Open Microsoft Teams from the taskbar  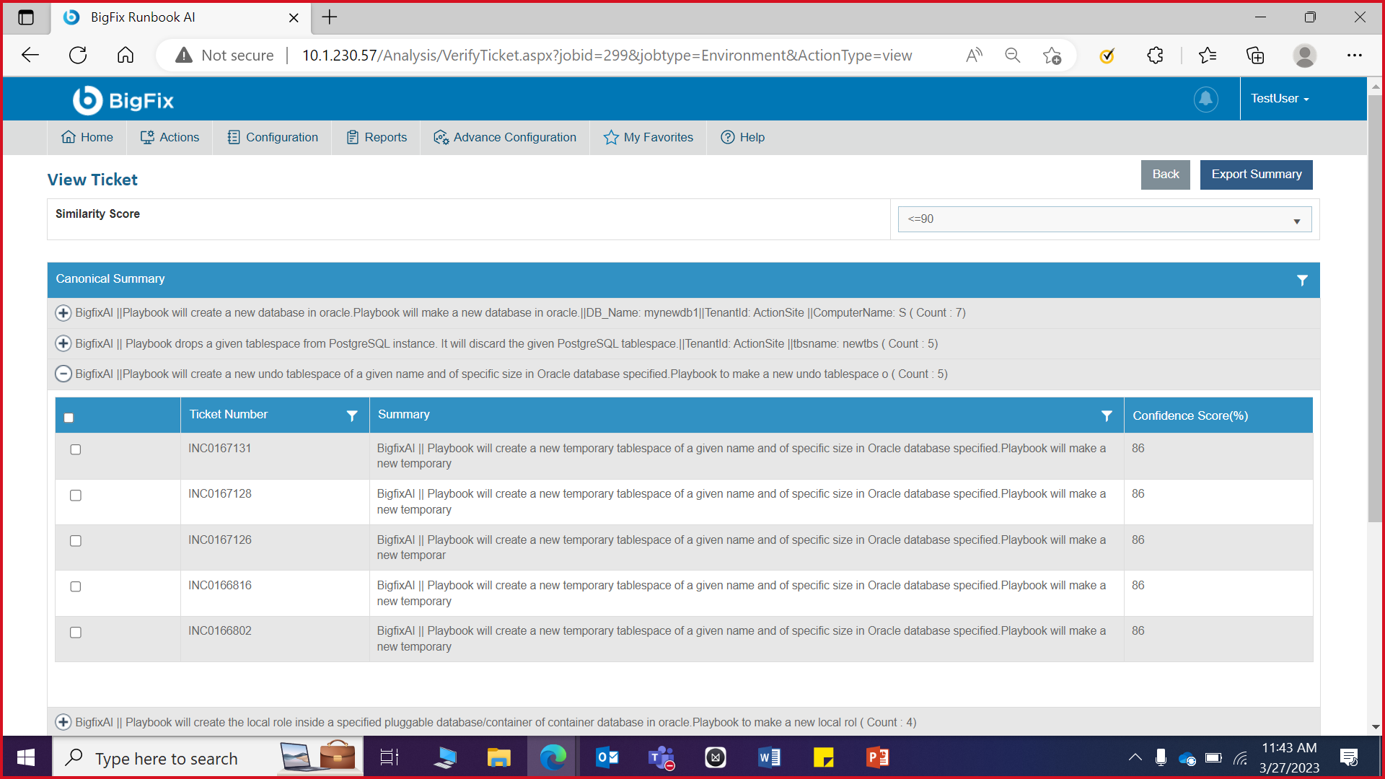click(x=661, y=758)
